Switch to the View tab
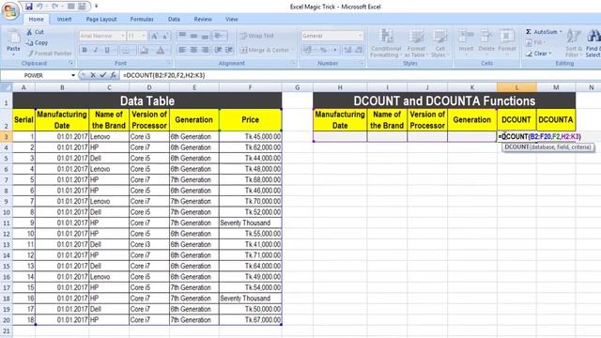601x338 pixels. tap(232, 19)
